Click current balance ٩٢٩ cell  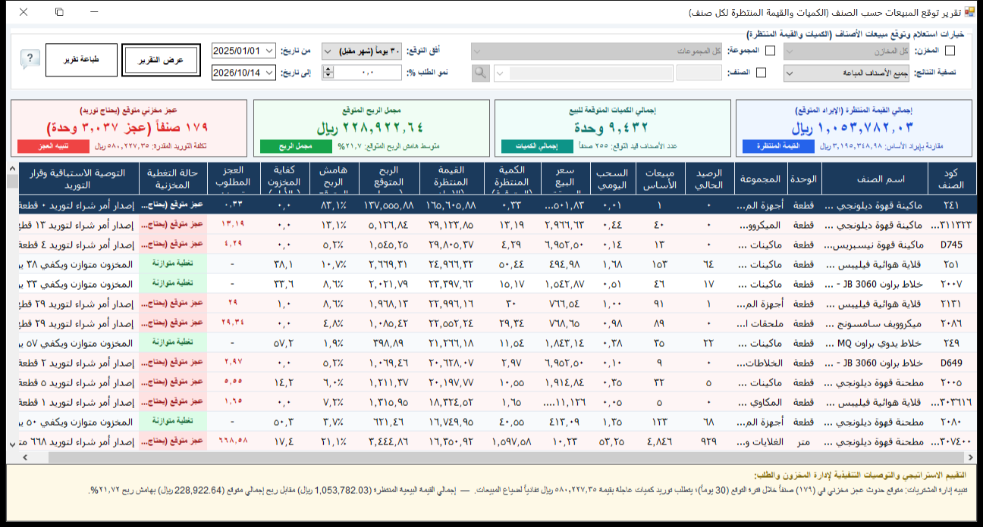click(x=708, y=441)
